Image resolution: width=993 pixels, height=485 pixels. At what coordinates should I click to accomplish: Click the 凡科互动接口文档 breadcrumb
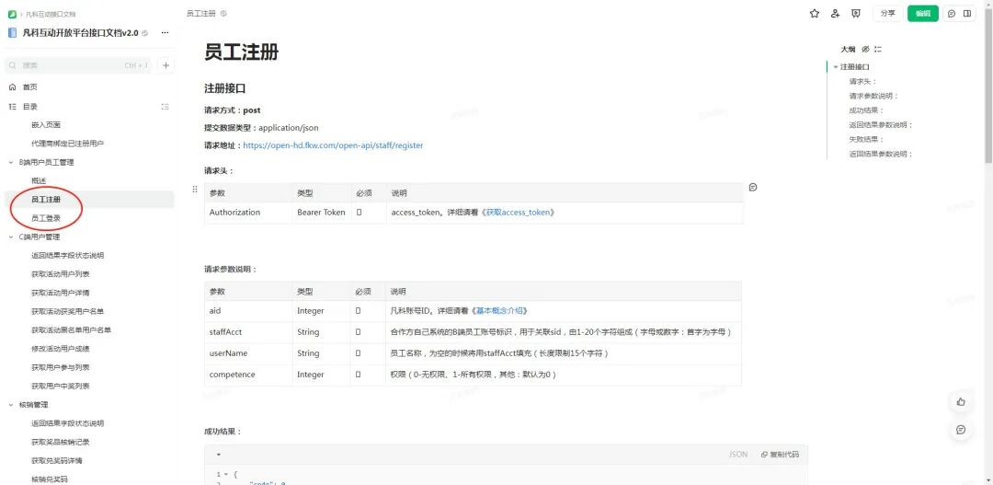tap(51, 14)
